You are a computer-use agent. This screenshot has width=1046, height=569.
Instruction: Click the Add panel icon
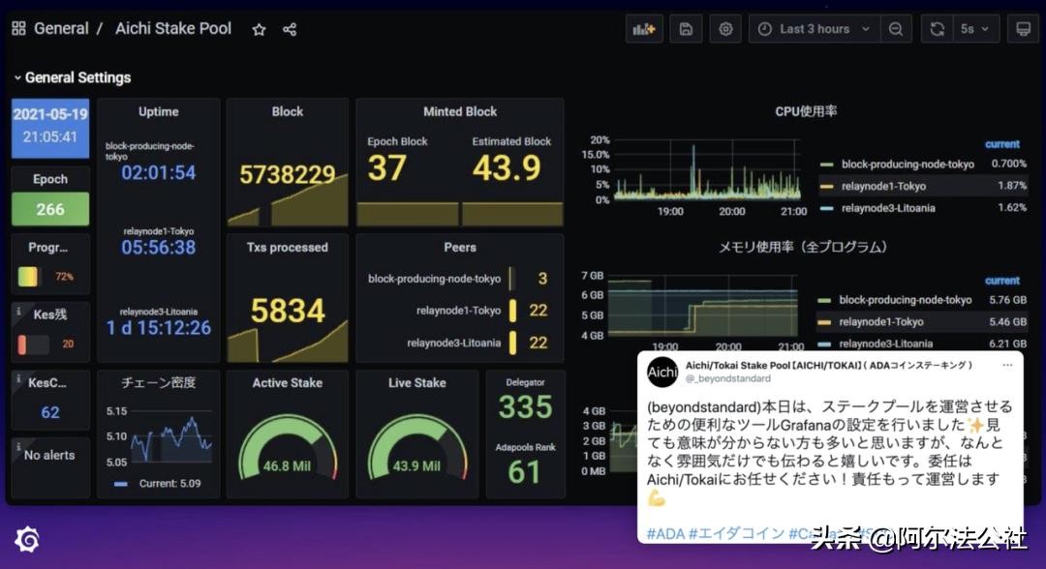click(644, 29)
